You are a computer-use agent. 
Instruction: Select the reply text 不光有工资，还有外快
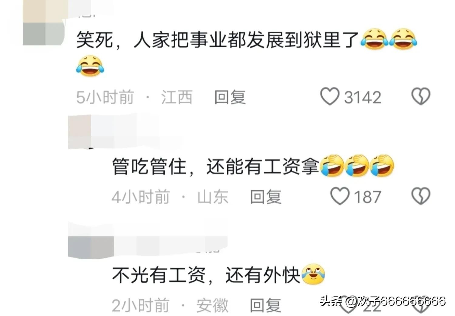point(206,275)
